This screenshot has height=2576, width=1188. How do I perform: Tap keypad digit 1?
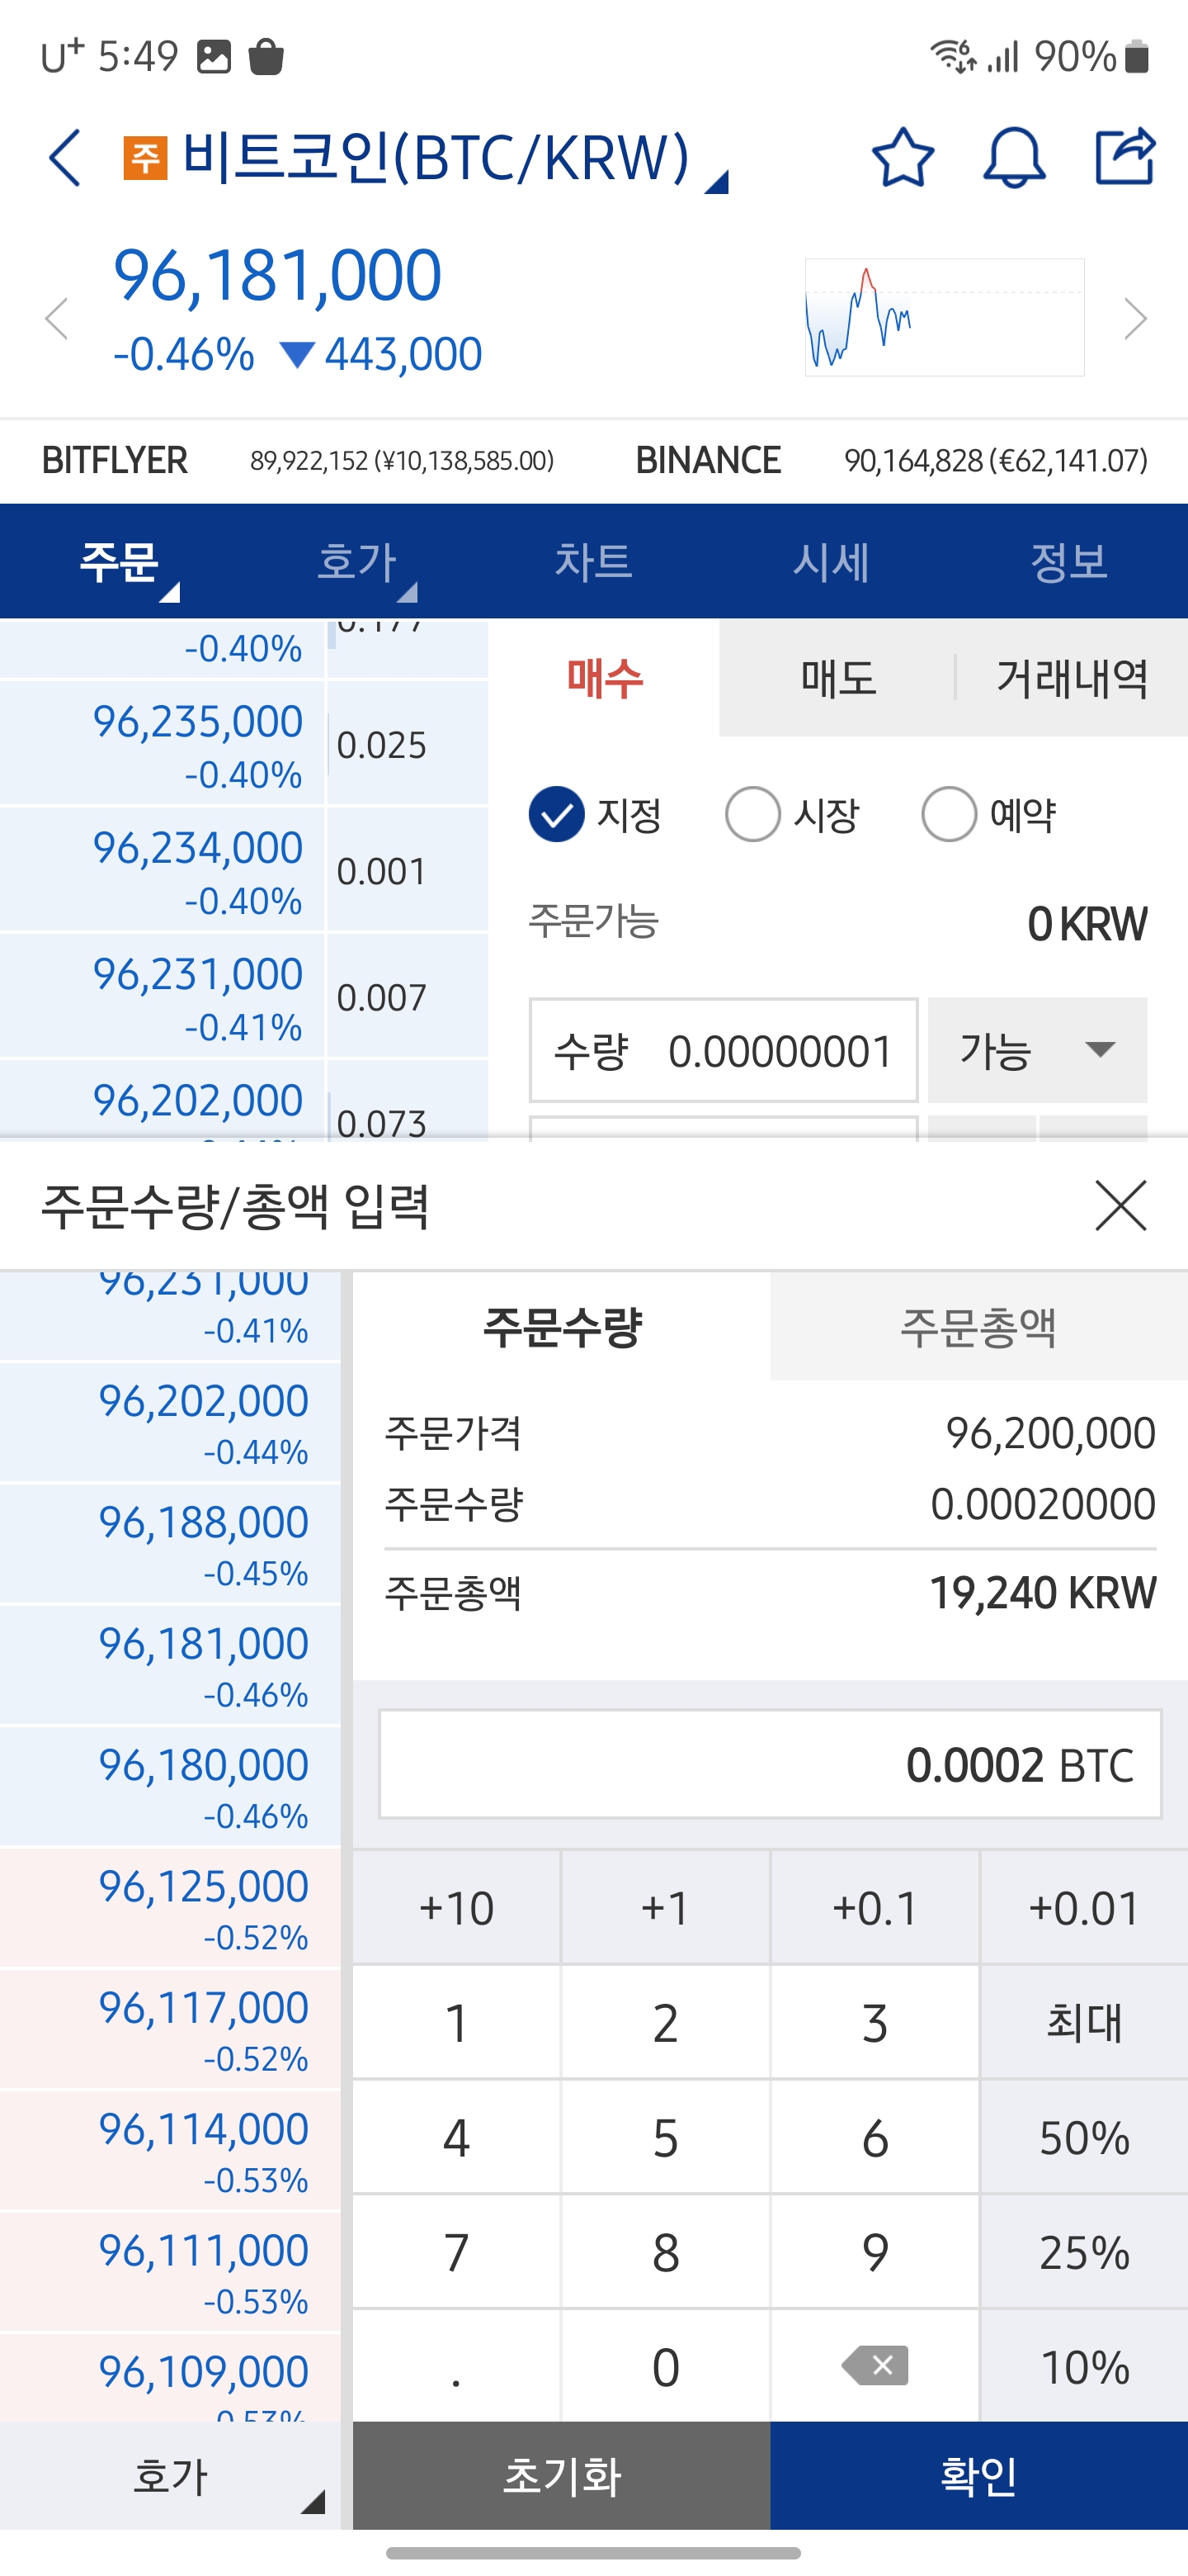pyautogui.click(x=456, y=2023)
